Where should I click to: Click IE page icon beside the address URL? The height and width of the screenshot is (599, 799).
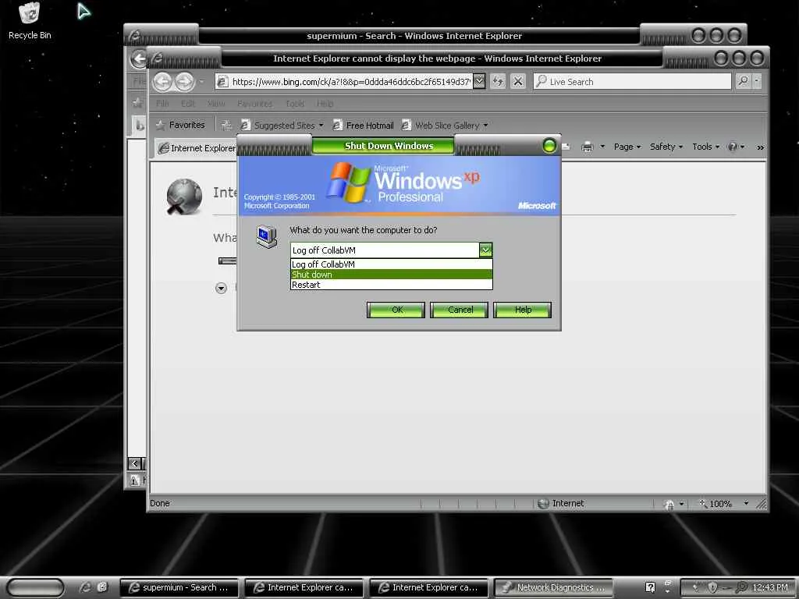coord(222,81)
